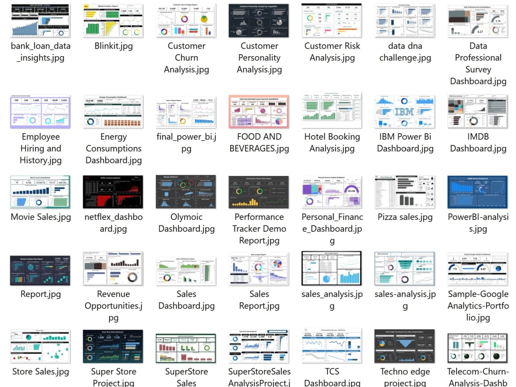Image resolution: width=516 pixels, height=387 pixels.
Task: Open the Pizza sales.jpg thumbnail
Action: [405, 192]
